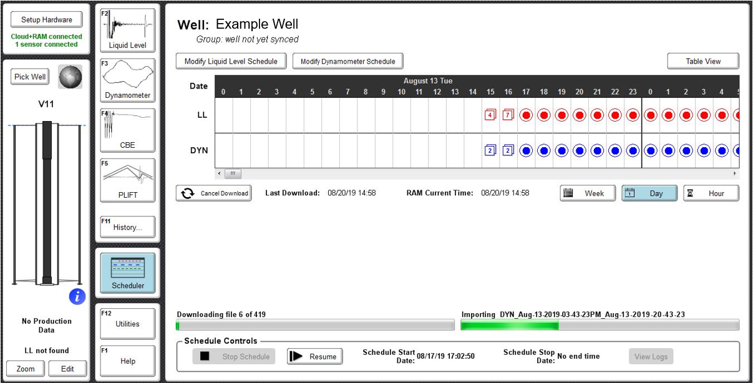Click Modify Liquid Level Schedule button
Viewport: 753px width, 383px height.
coord(231,61)
